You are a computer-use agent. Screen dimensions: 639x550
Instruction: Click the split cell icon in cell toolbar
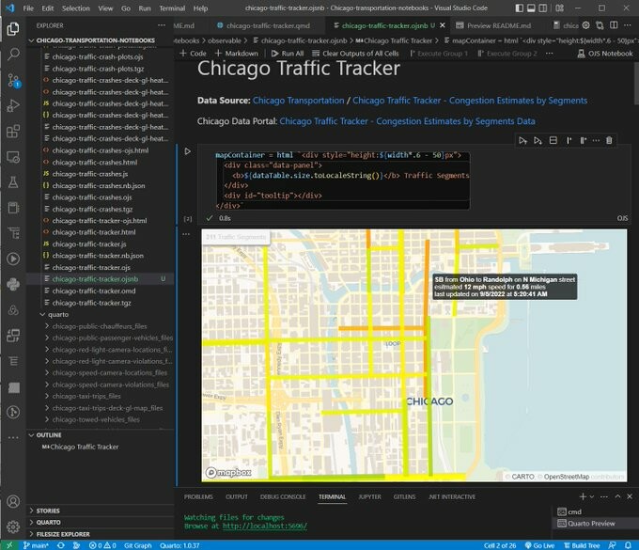click(x=553, y=140)
